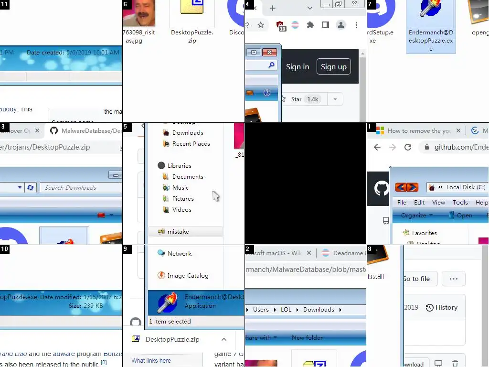Click the Search Downloads field
Viewport: 489px width, 367px height.
[x=81, y=187]
